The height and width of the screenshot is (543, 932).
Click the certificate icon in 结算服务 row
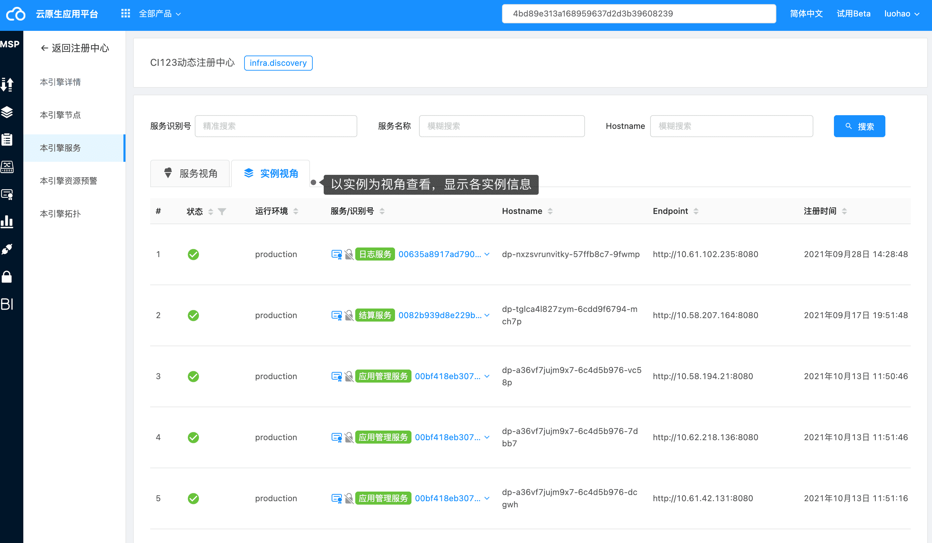point(337,315)
